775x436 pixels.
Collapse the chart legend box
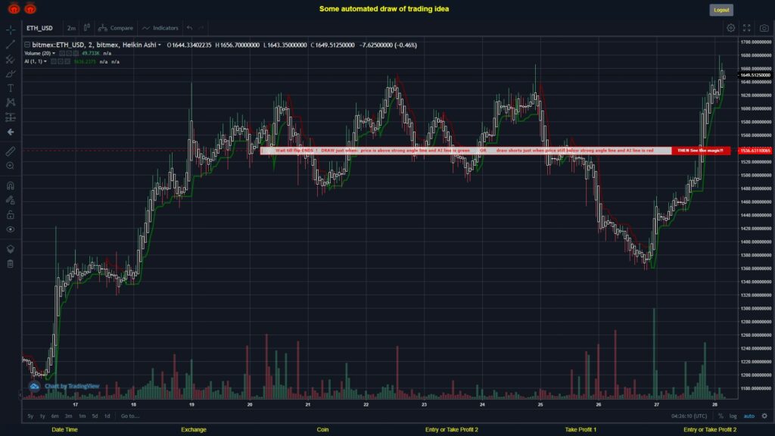click(x=27, y=45)
